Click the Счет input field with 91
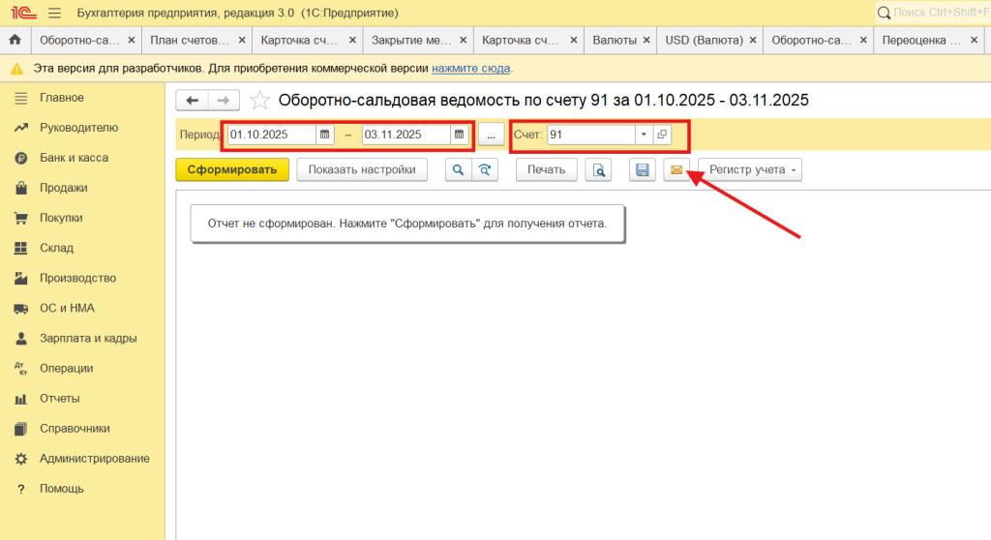991x540 pixels. (x=591, y=135)
